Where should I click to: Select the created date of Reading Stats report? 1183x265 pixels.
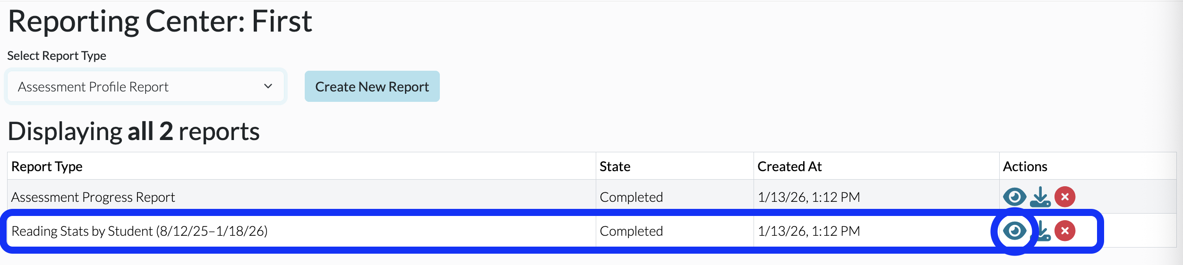tap(809, 231)
